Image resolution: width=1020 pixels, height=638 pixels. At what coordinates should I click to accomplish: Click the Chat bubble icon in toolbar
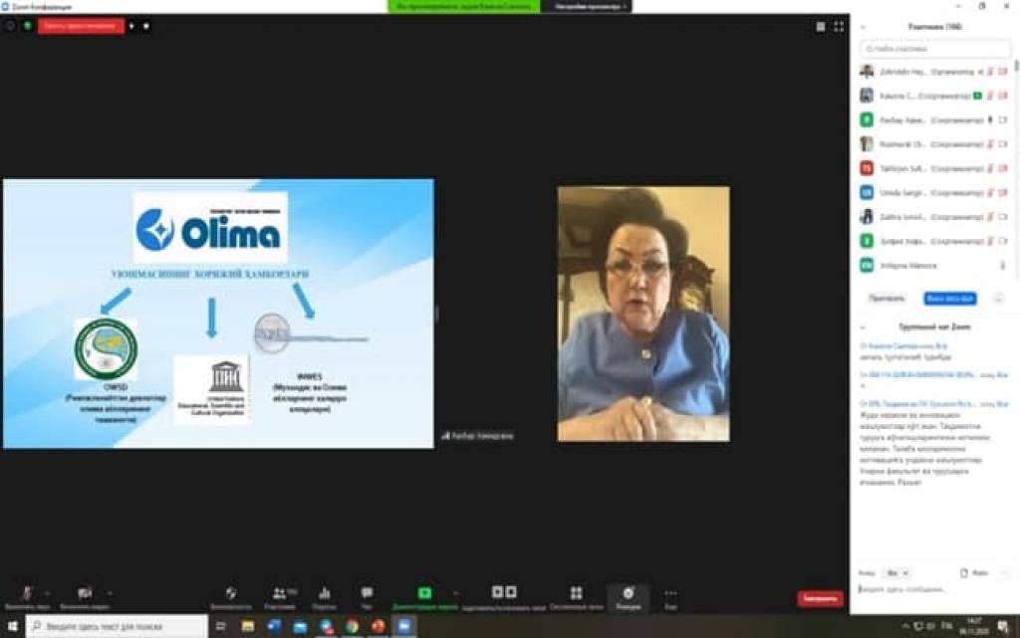tap(367, 593)
